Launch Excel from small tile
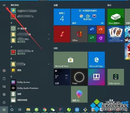This screenshot has height=113, width=130. tap(92, 38)
